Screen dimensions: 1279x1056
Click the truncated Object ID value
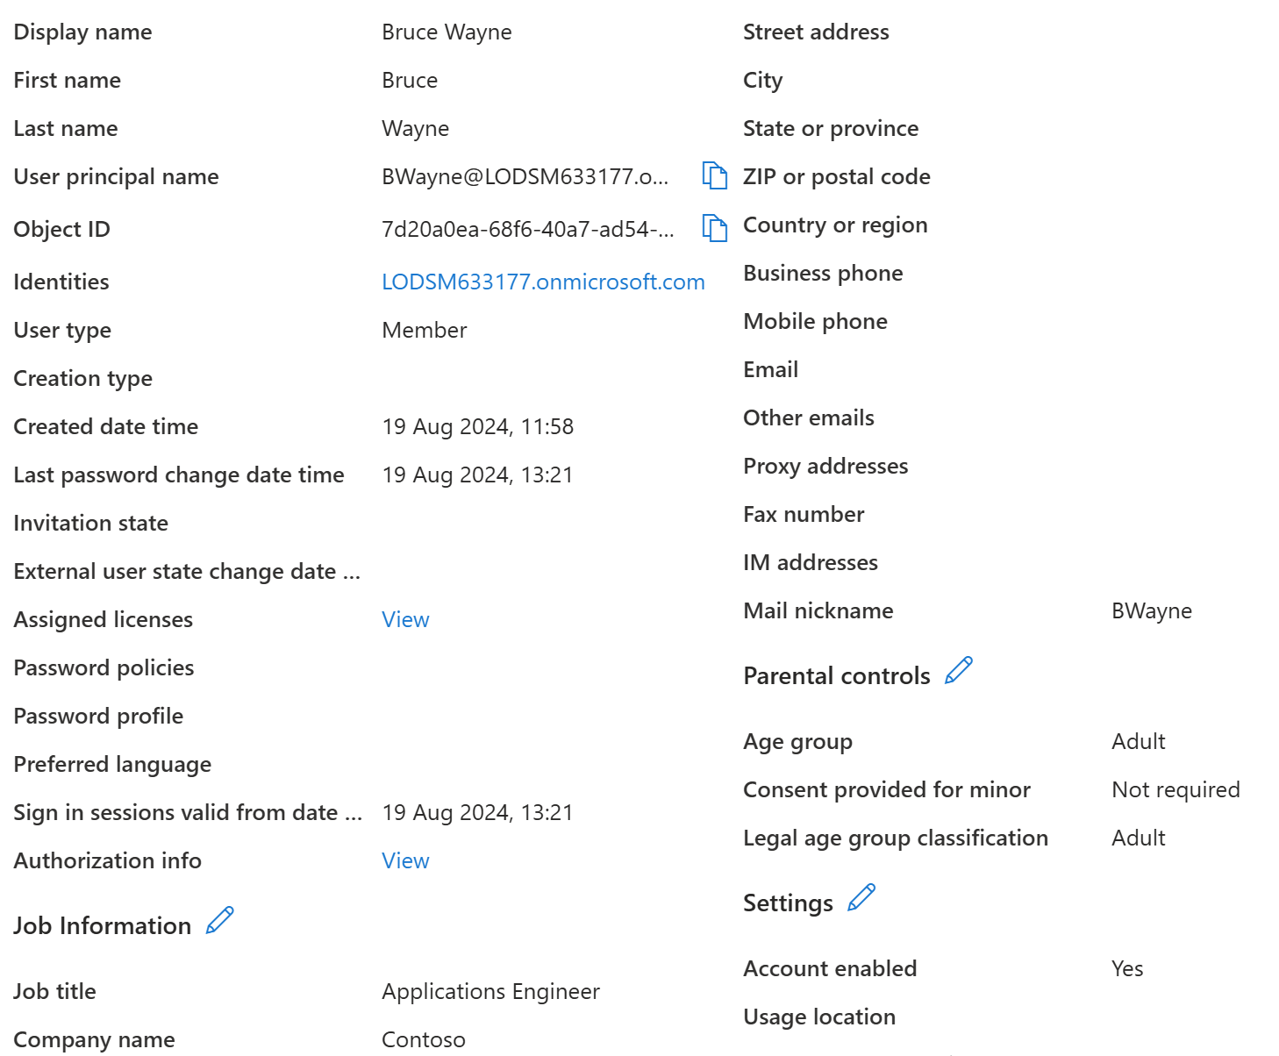[x=527, y=229]
